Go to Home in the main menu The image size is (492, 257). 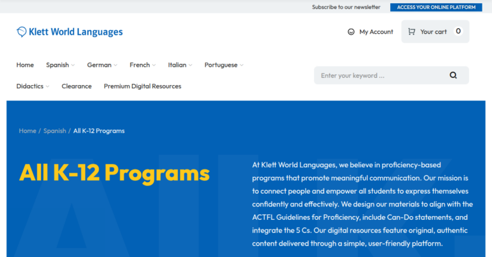click(25, 65)
